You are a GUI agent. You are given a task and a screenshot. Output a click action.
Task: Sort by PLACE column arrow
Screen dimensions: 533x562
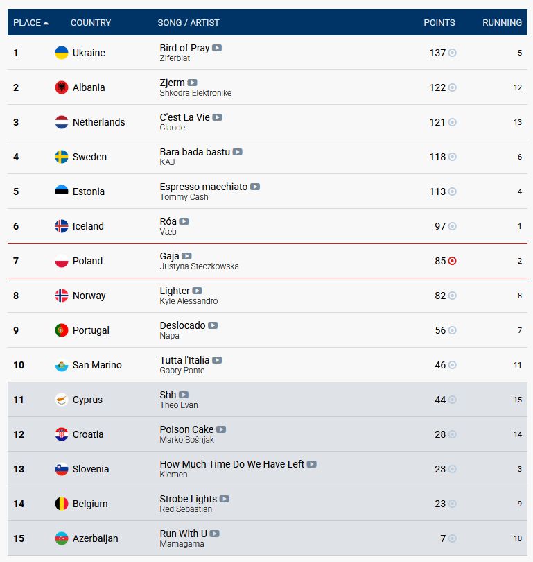(x=46, y=23)
